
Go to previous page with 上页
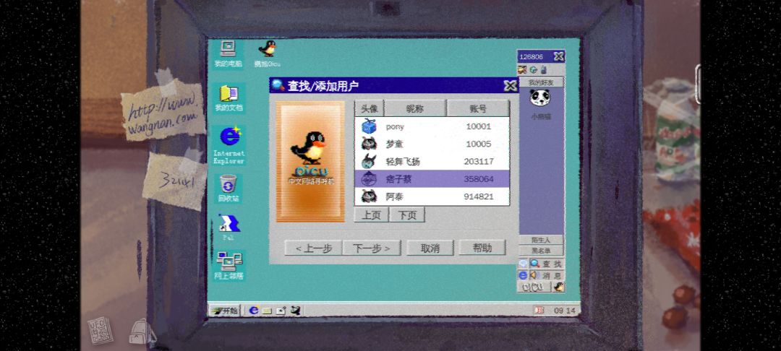[x=371, y=214]
